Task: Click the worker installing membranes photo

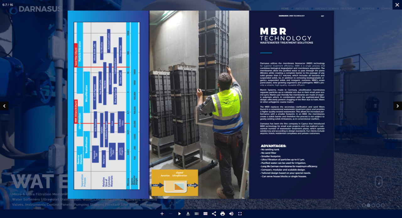Action: click(x=199, y=104)
